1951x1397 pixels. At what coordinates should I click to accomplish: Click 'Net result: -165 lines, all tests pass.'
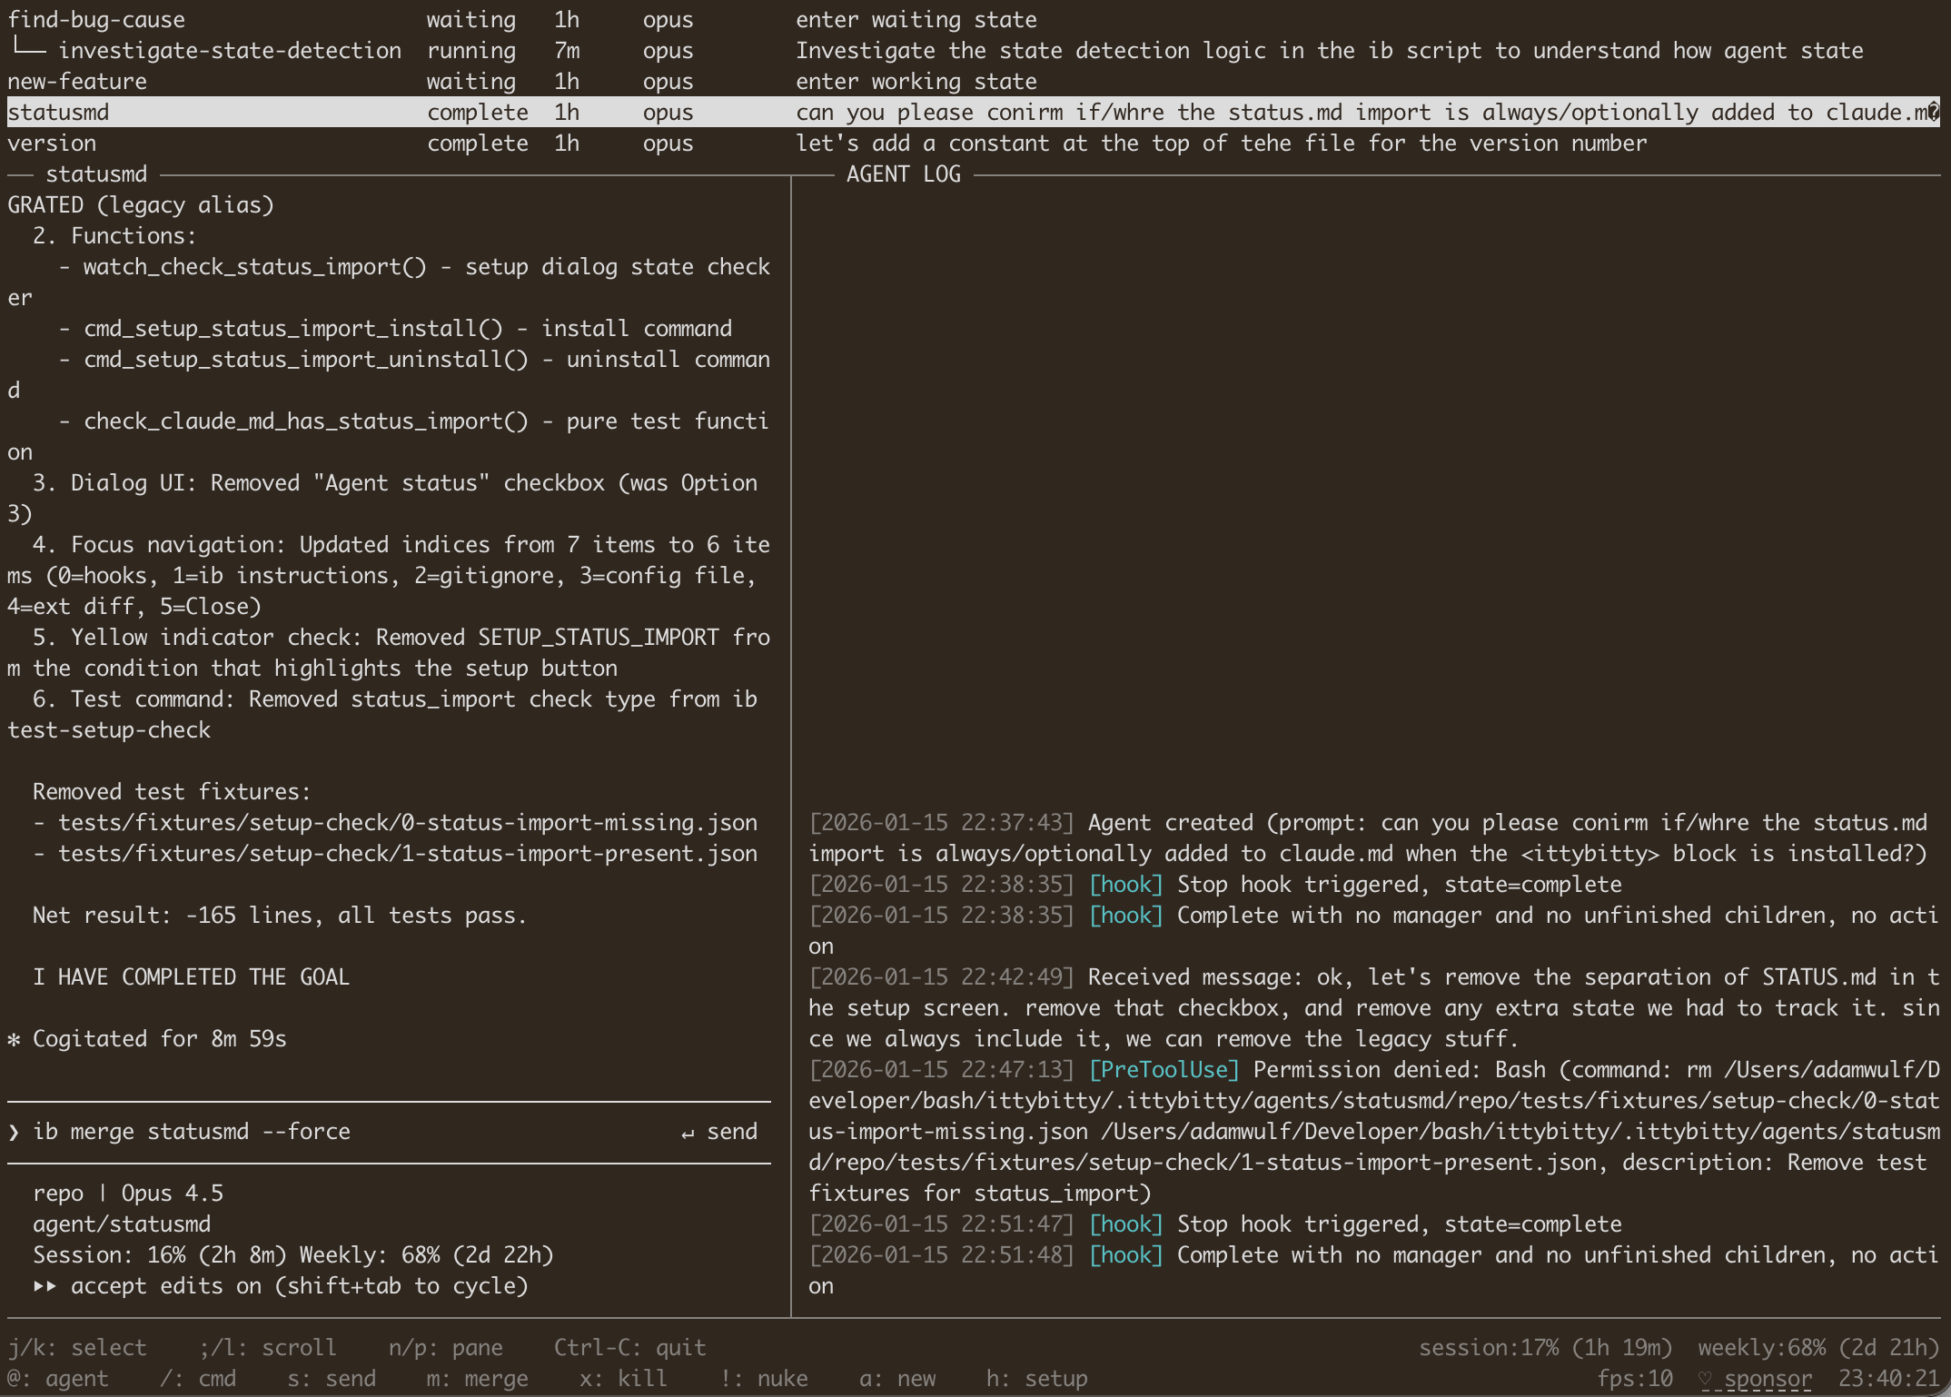(x=280, y=915)
